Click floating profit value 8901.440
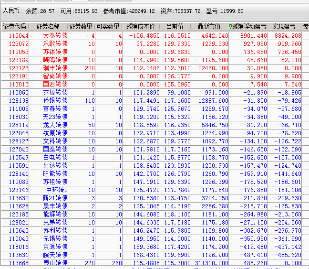Viewport: 309px width, 269px height. [x=253, y=36]
